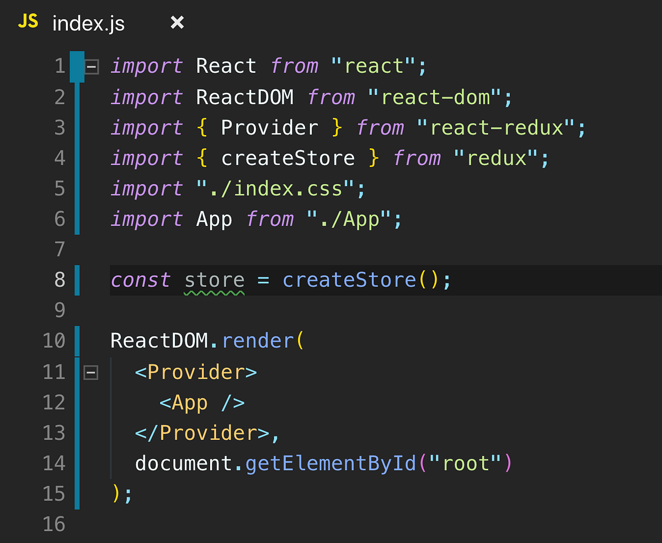This screenshot has height=543, width=662.
Task: Select the index.js tab
Action: (88, 23)
